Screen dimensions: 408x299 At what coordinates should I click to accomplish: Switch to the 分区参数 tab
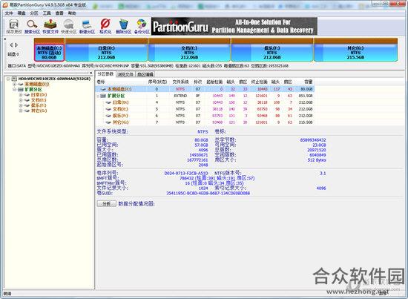pos(105,74)
